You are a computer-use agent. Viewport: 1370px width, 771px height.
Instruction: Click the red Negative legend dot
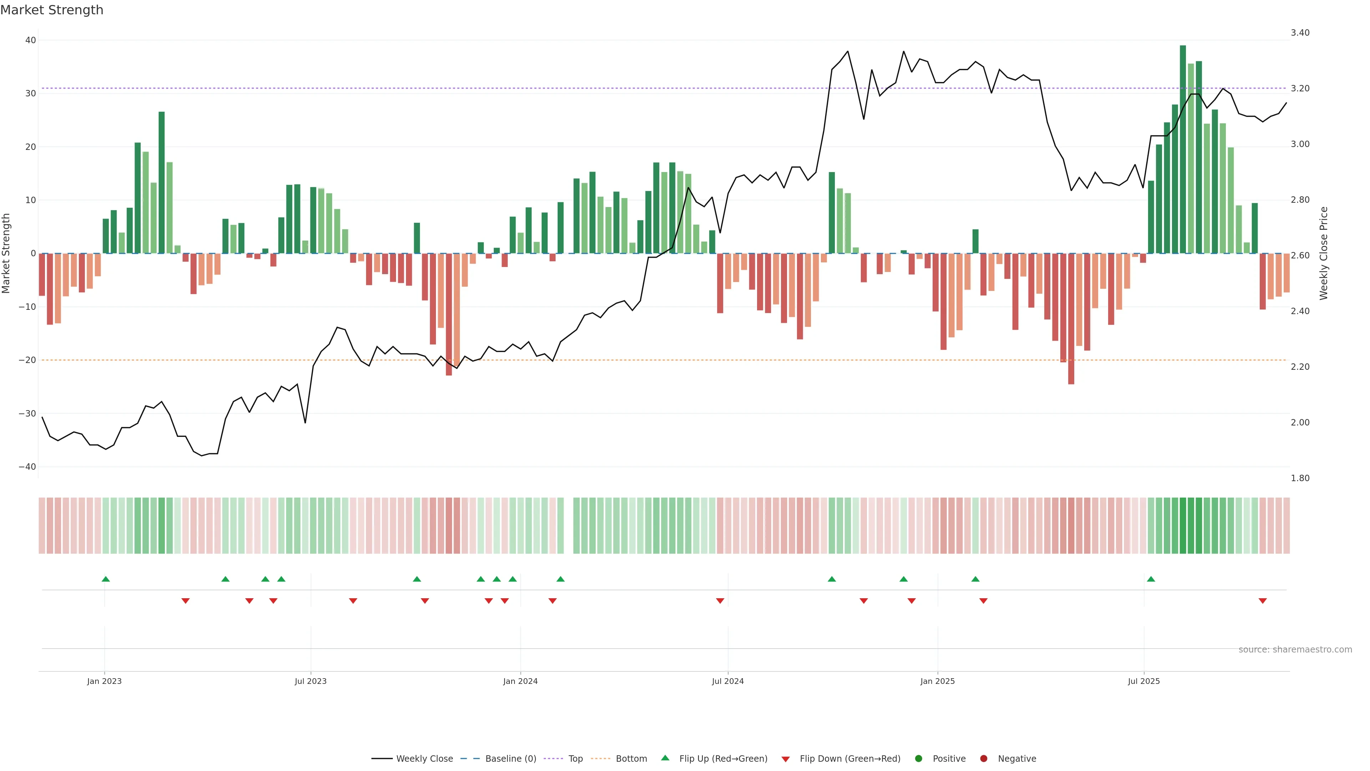(983, 758)
